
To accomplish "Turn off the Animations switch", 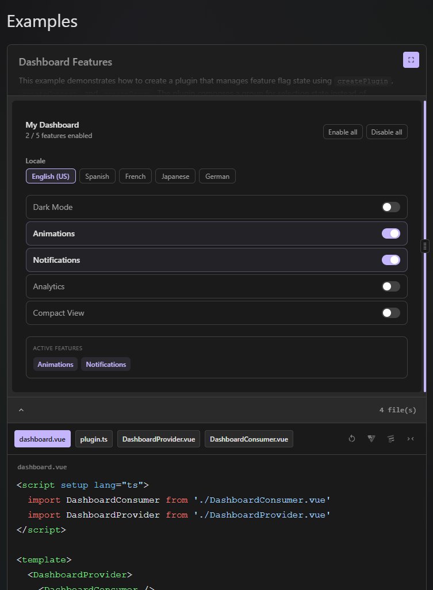I will tap(391, 233).
